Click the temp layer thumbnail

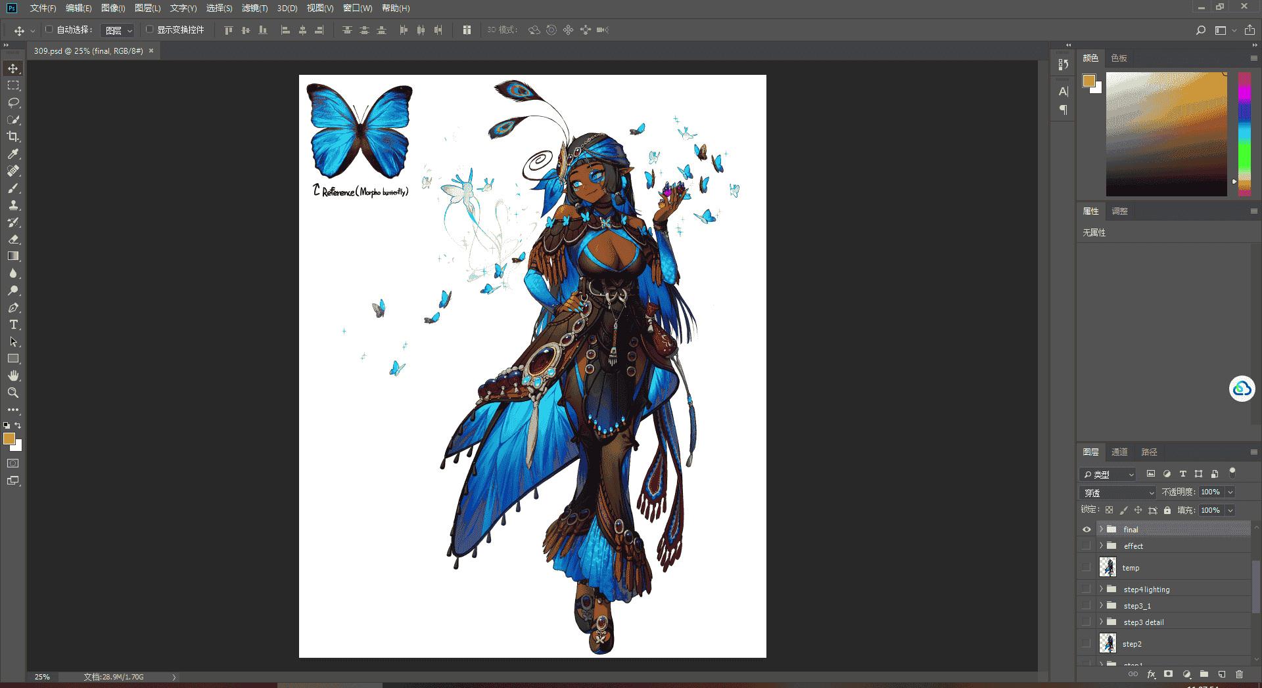[x=1108, y=567]
